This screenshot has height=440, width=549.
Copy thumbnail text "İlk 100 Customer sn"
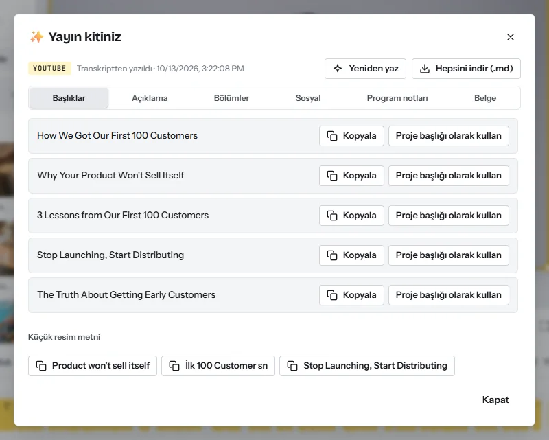tap(218, 366)
